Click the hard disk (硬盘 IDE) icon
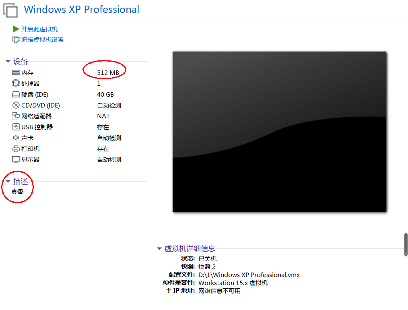The width and height of the screenshot is (408, 310). click(x=16, y=95)
